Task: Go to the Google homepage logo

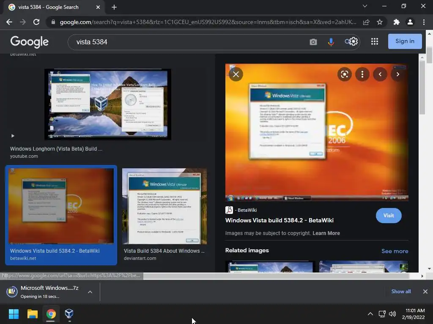Action: (30, 42)
